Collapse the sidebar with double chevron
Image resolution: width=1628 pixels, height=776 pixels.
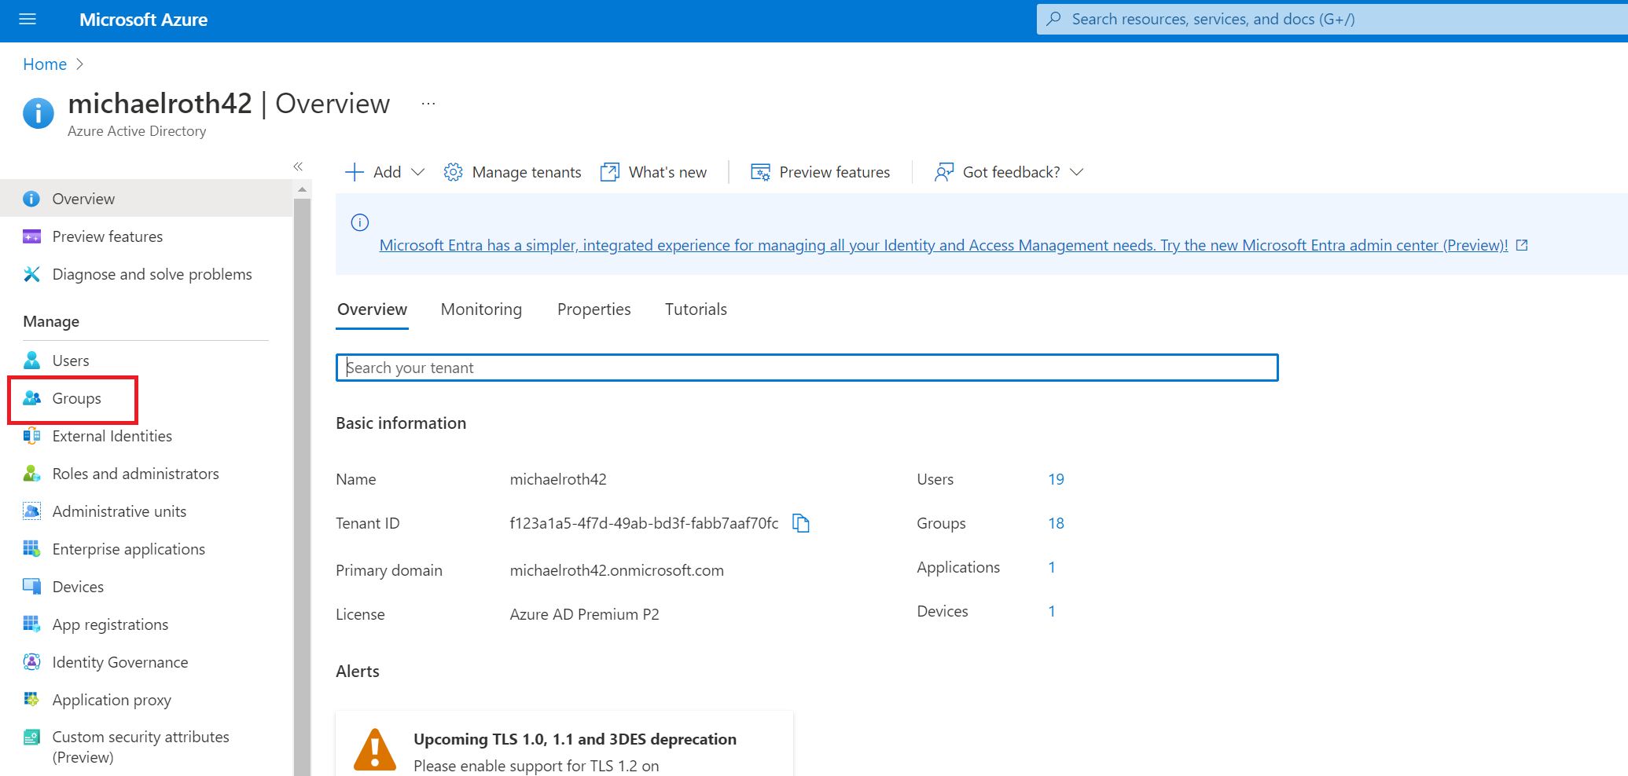point(298,167)
